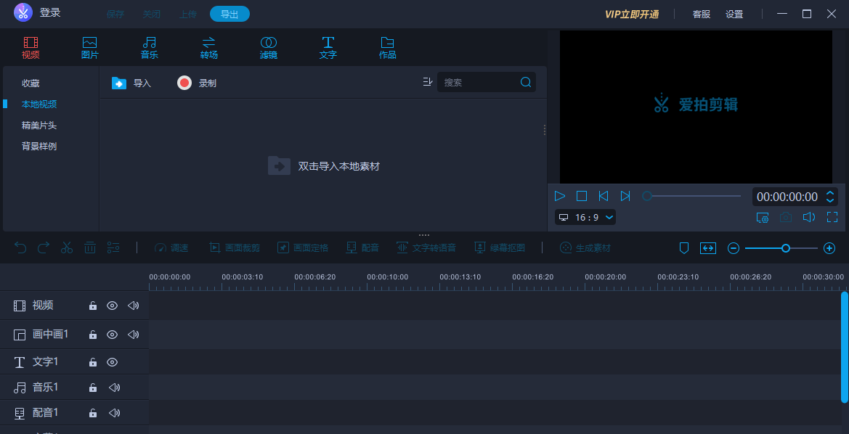Hide the 画中画1 track with its eye toggle

pos(112,335)
